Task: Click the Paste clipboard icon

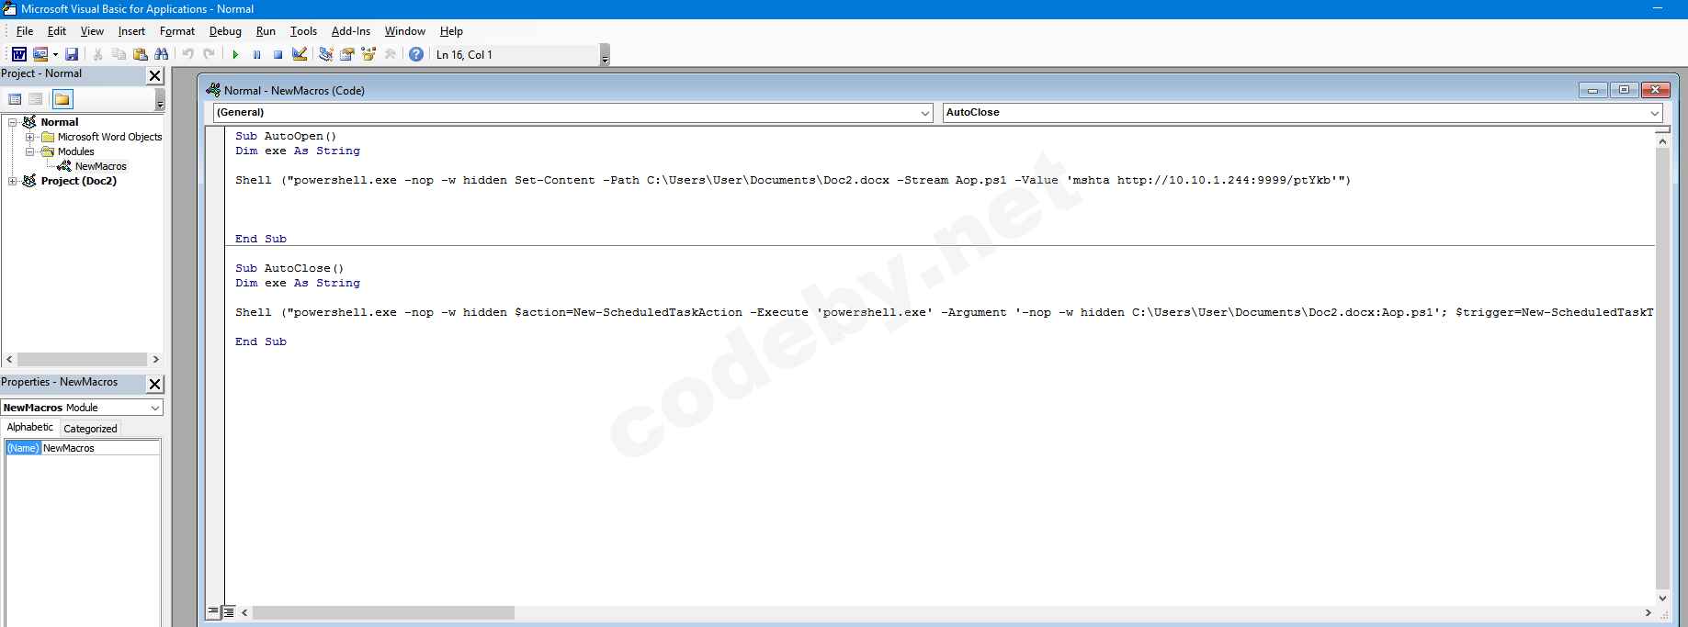Action: tap(140, 54)
